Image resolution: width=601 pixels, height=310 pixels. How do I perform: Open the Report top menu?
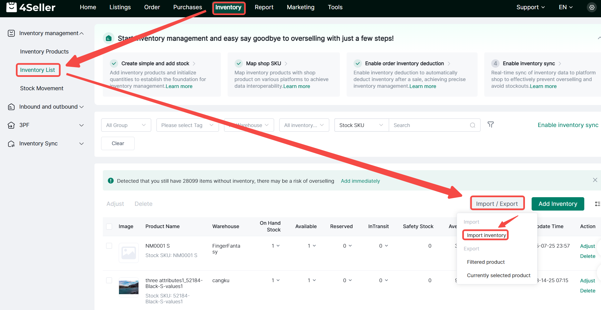[x=264, y=7]
